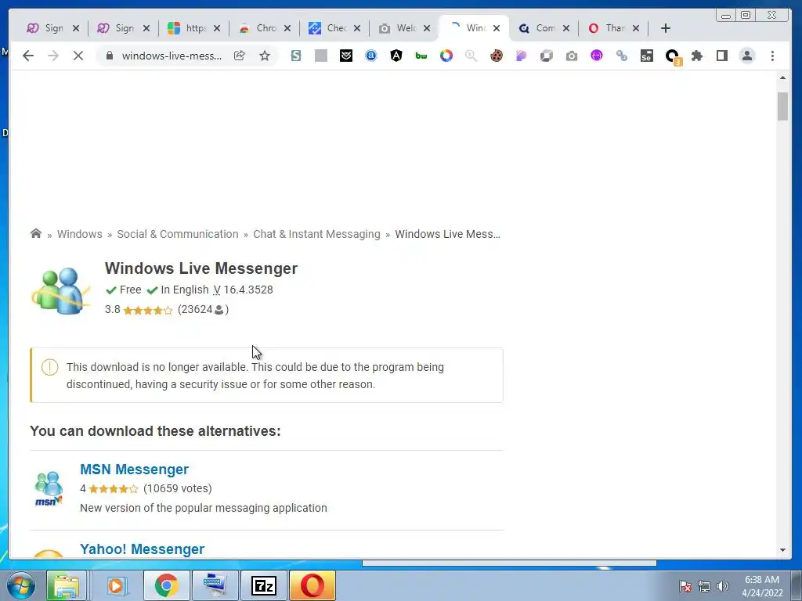Click the Windows Live Messenger logo image
This screenshot has height=601, width=802.
click(60, 290)
